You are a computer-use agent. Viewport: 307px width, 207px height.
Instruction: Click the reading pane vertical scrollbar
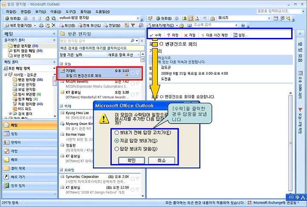(290, 142)
